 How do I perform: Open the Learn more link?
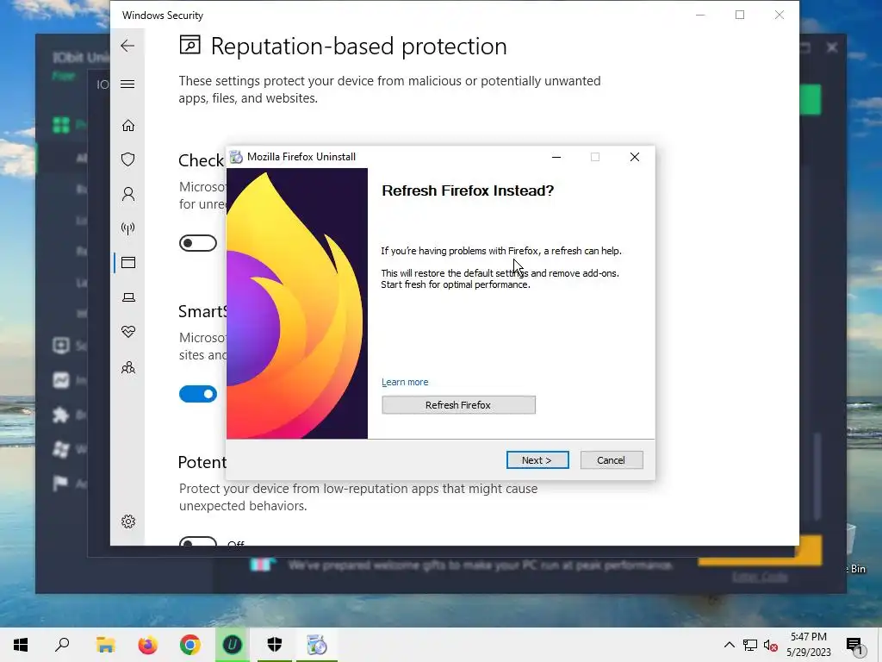(x=405, y=382)
